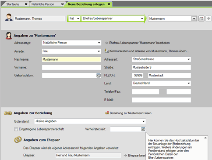This screenshot has height=160, width=212.
Task: Click the female person icon beside Angaben zu 'Mustermann'
Action: coord(9,36)
